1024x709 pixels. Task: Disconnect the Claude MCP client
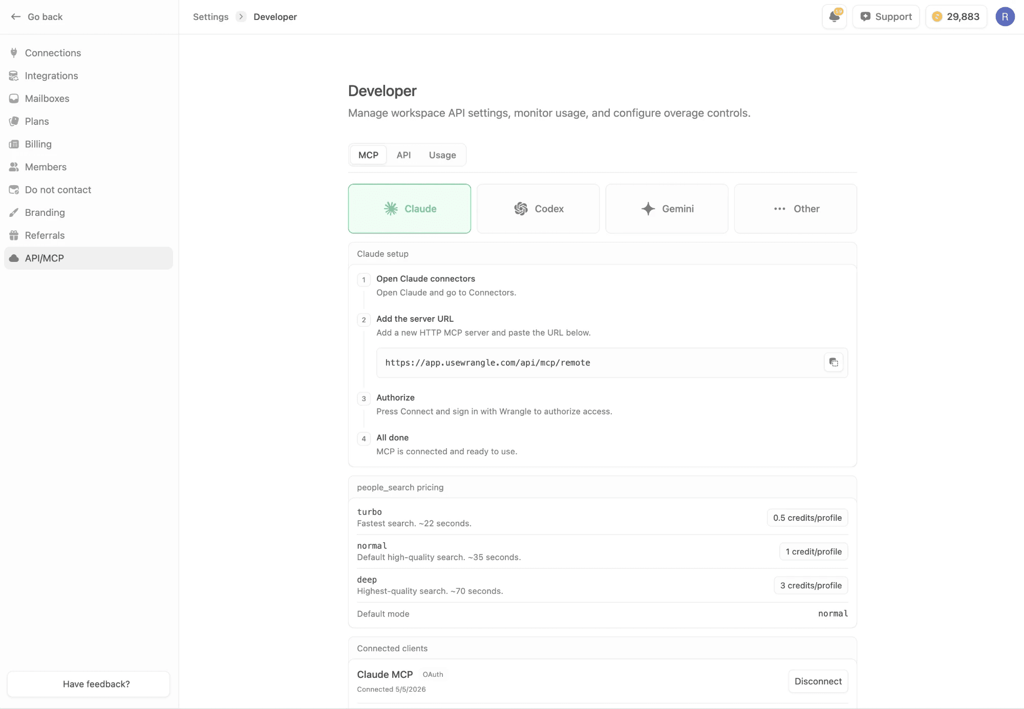(x=818, y=681)
